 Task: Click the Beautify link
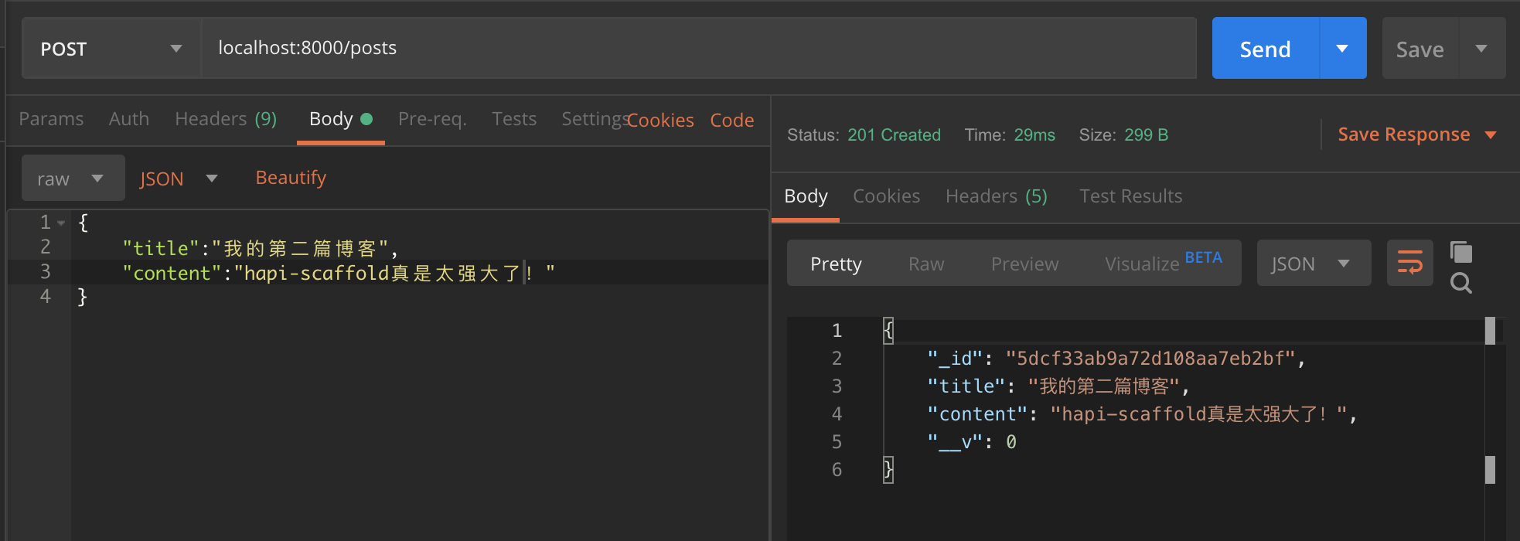(x=291, y=178)
